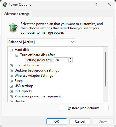Decrease hard disk minutes with down arrow
Screen dimensions: 116x127
pos(71,61)
